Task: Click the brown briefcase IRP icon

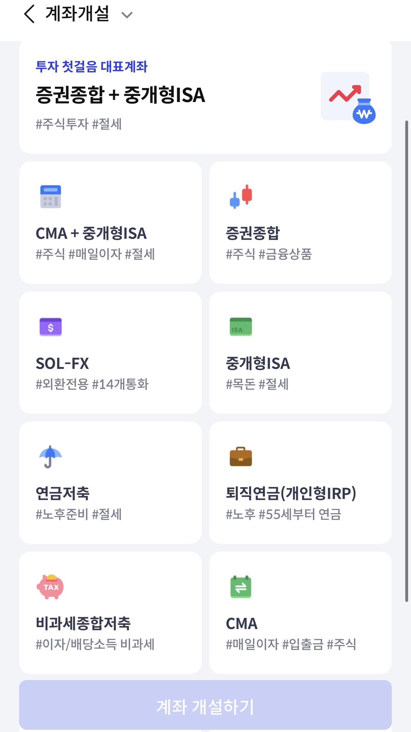Action: 241,457
